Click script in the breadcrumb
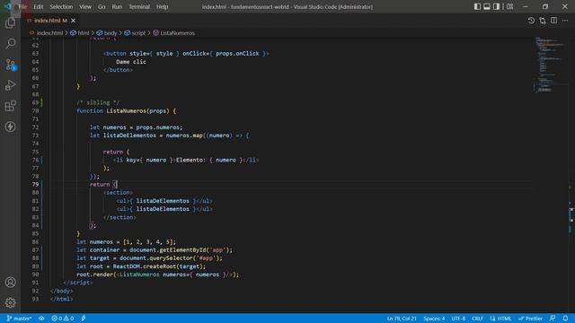This screenshot has width=575, height=323. 138,33
